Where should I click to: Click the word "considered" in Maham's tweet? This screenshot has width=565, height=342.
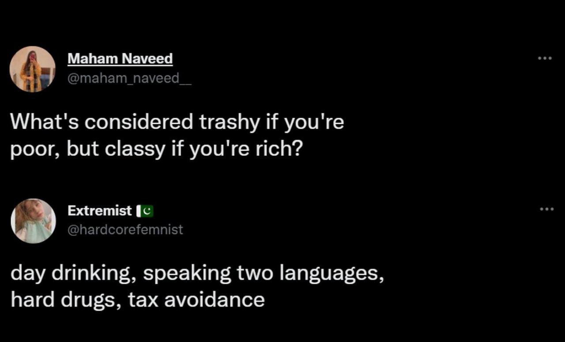pos(139,122)
